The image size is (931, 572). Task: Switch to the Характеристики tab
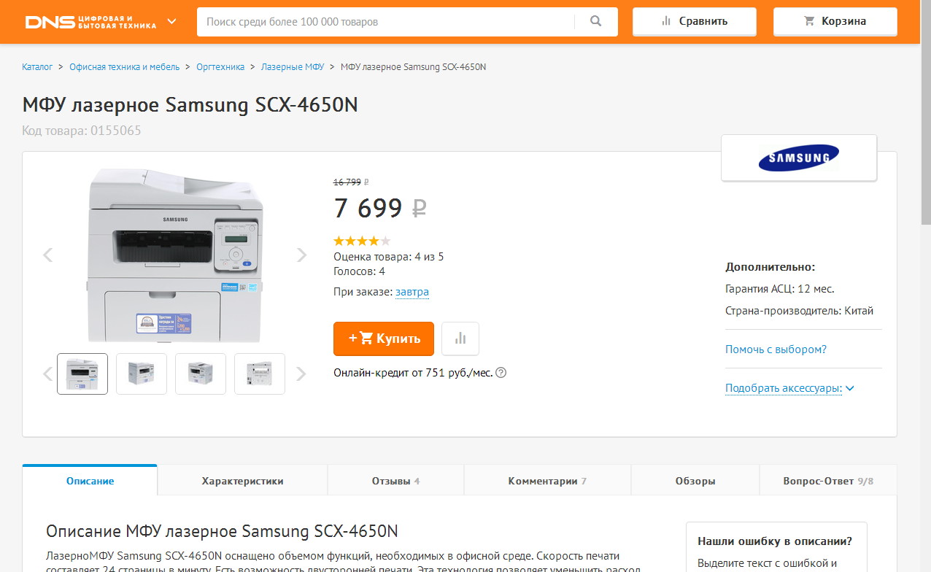[242, 481]
